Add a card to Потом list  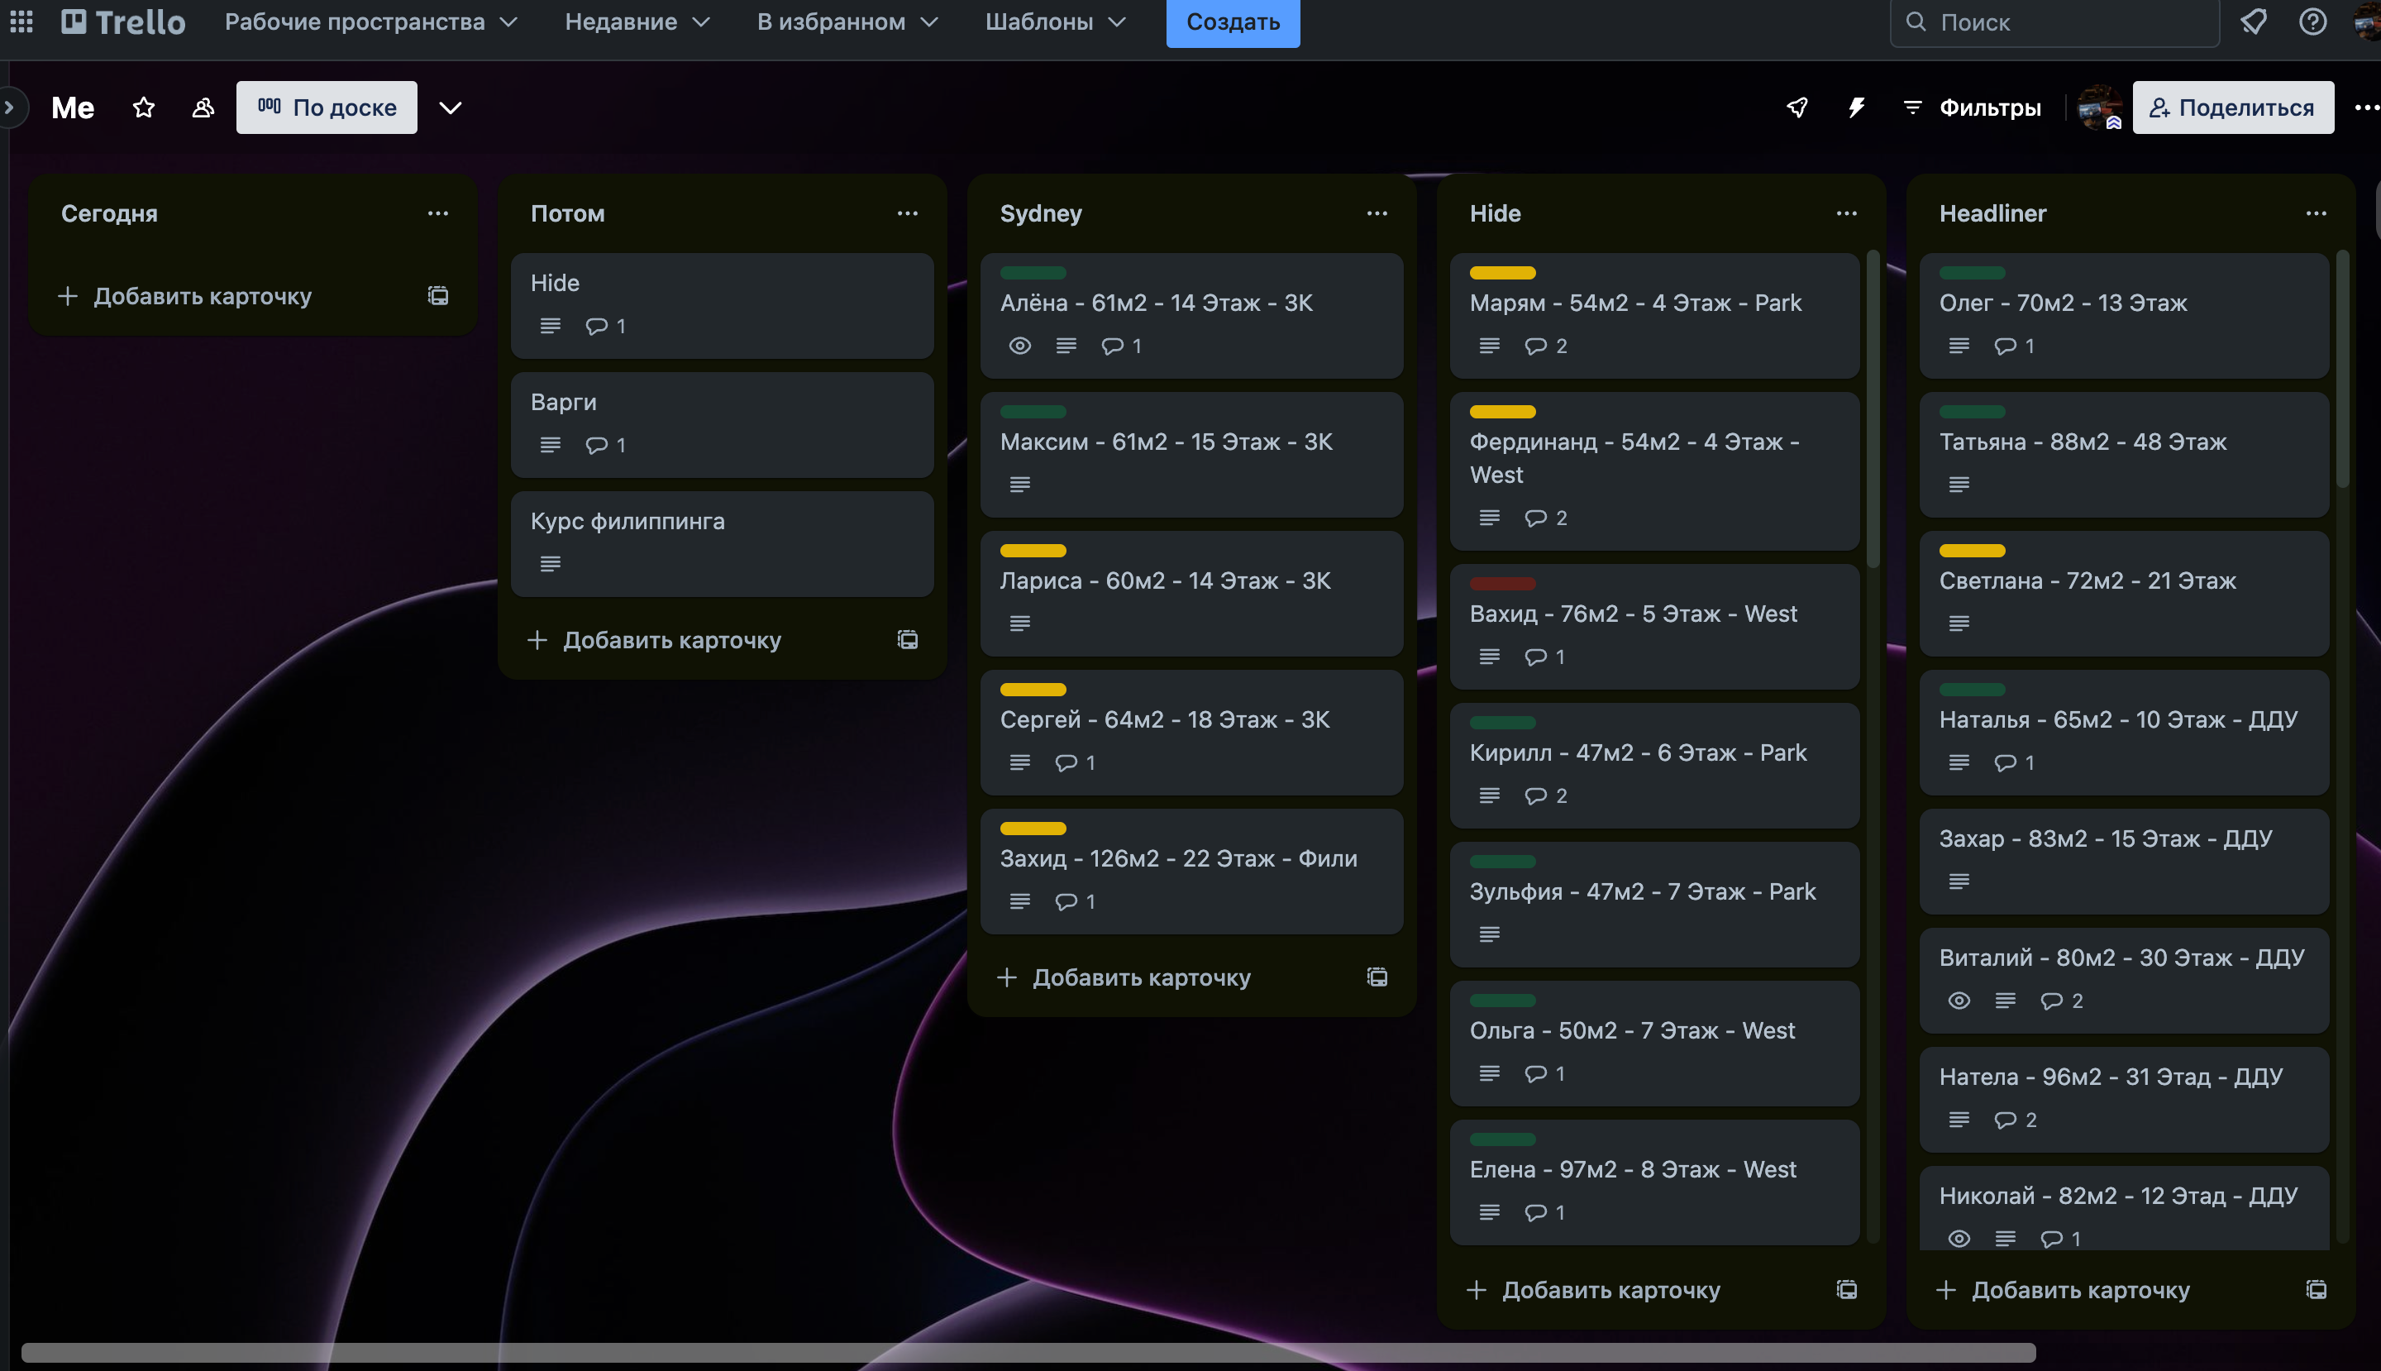[654, 640]
